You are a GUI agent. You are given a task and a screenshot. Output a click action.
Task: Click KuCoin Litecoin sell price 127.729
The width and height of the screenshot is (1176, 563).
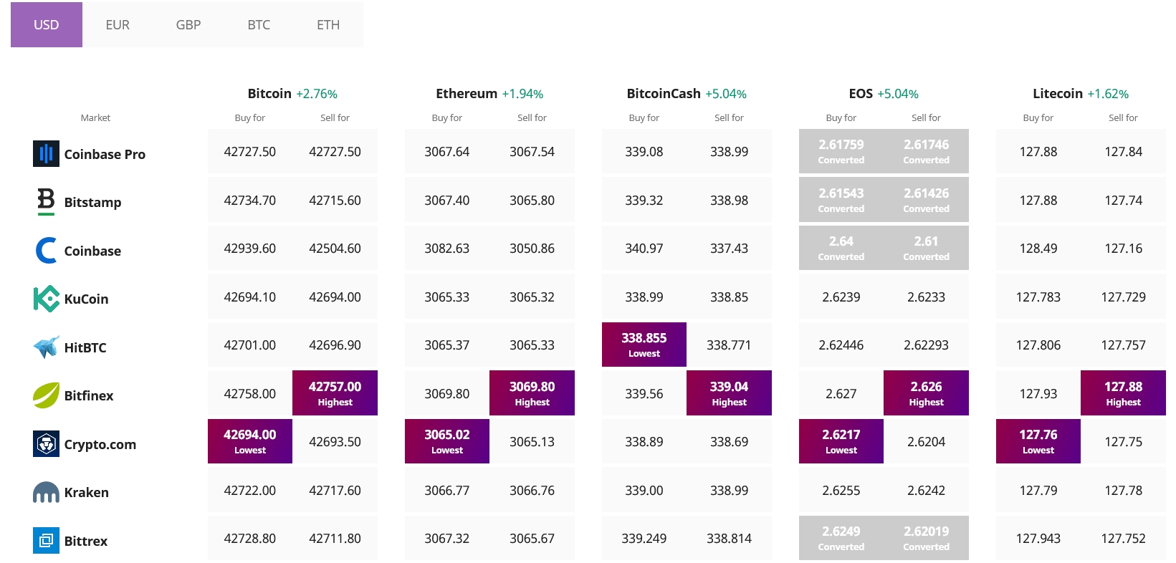[x=1123, y=297]
